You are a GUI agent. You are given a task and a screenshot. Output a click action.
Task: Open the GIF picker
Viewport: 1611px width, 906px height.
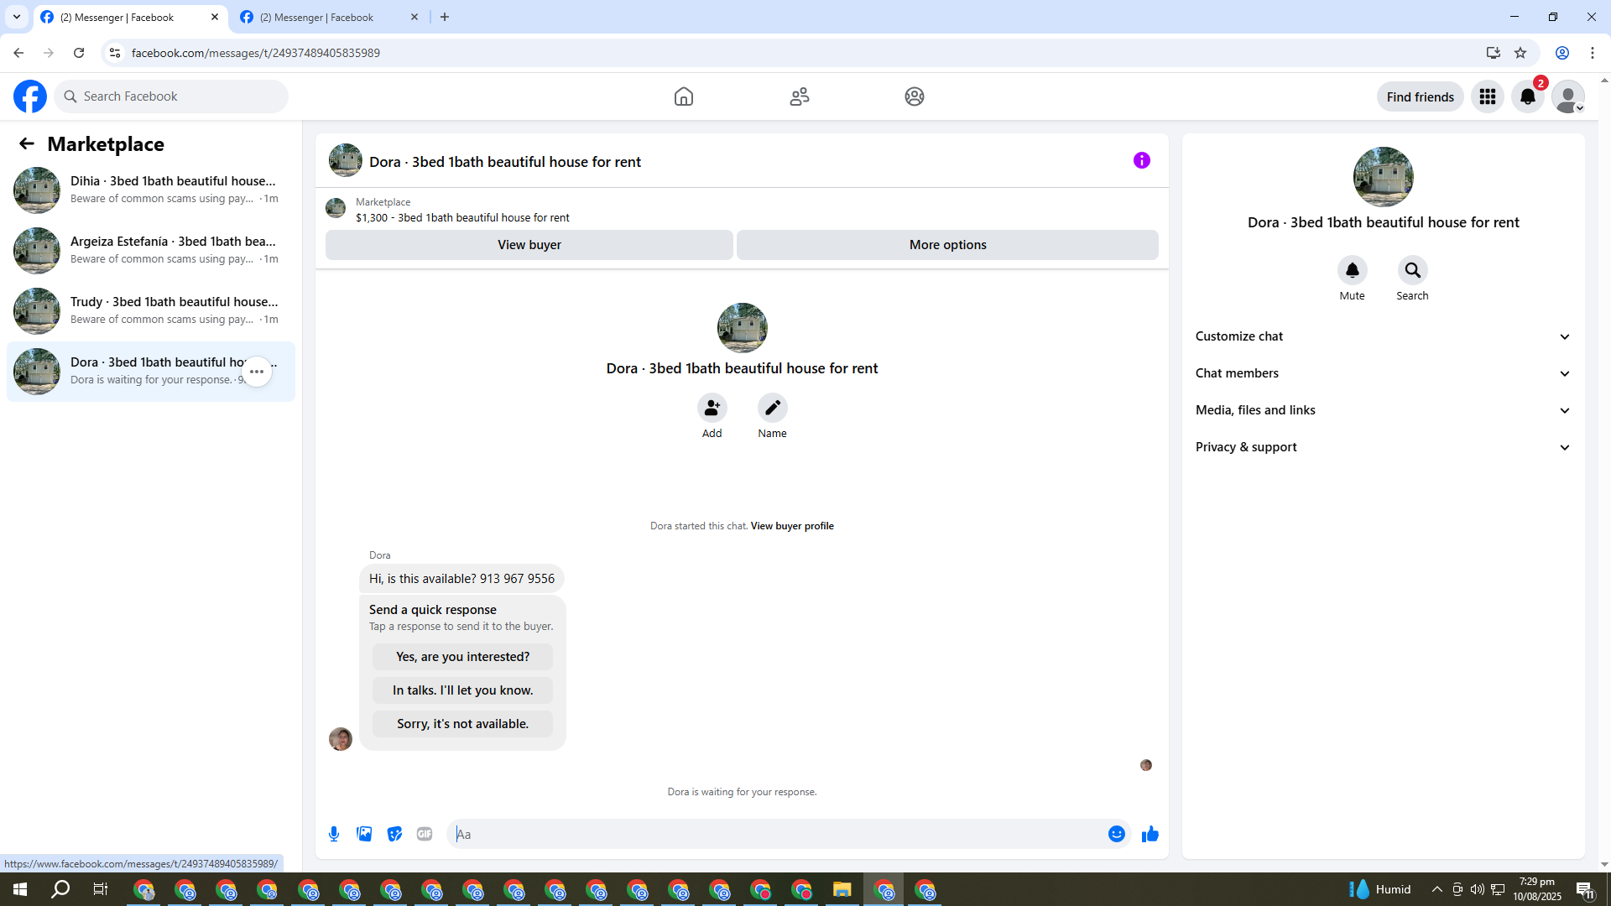(425, 834)
